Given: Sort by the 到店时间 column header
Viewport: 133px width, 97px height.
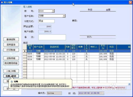Looking at the screenshot, I should point(55,47).
